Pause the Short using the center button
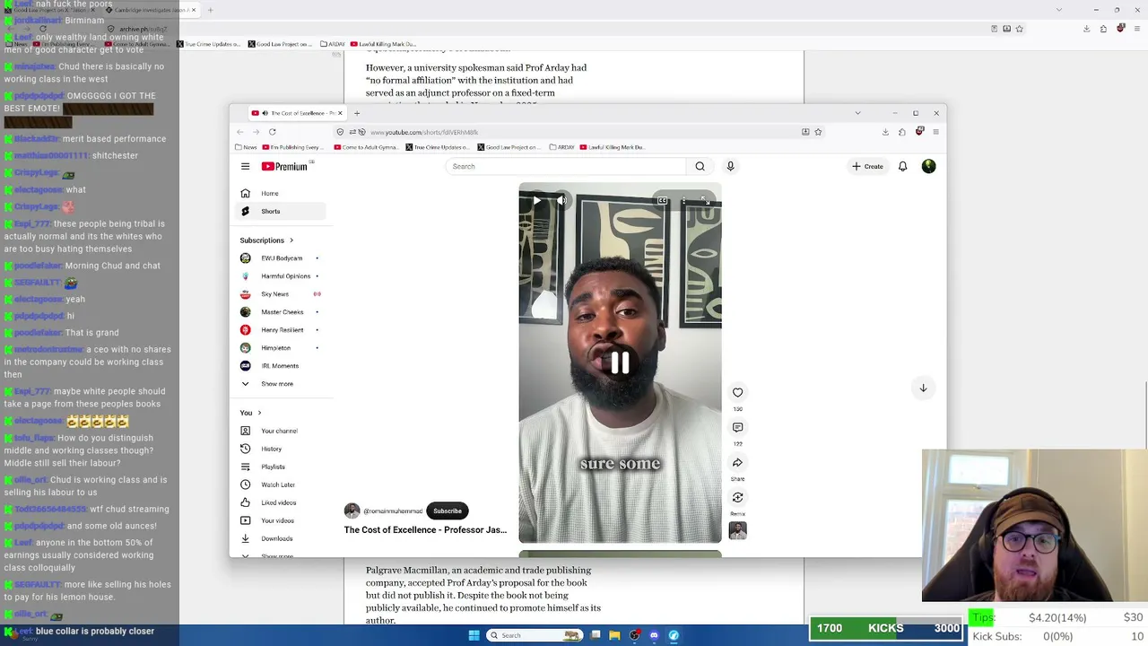This screenshot has height=646, width=1148. click(620, 362)
